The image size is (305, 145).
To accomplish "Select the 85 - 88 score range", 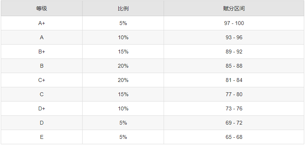I will pyautogui.click(x=234, y=66).
